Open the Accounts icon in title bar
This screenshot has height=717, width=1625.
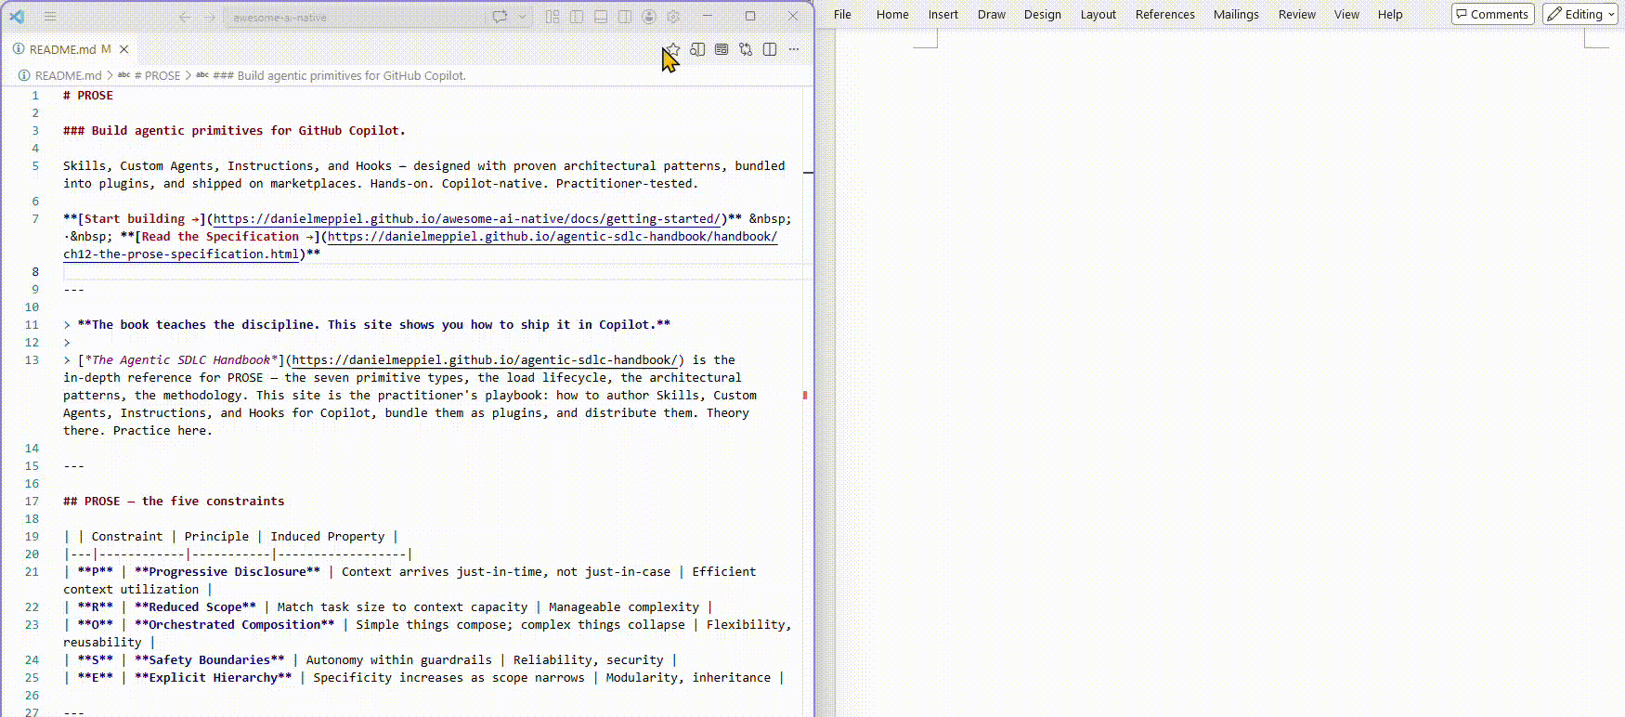[x=649, y=17]
